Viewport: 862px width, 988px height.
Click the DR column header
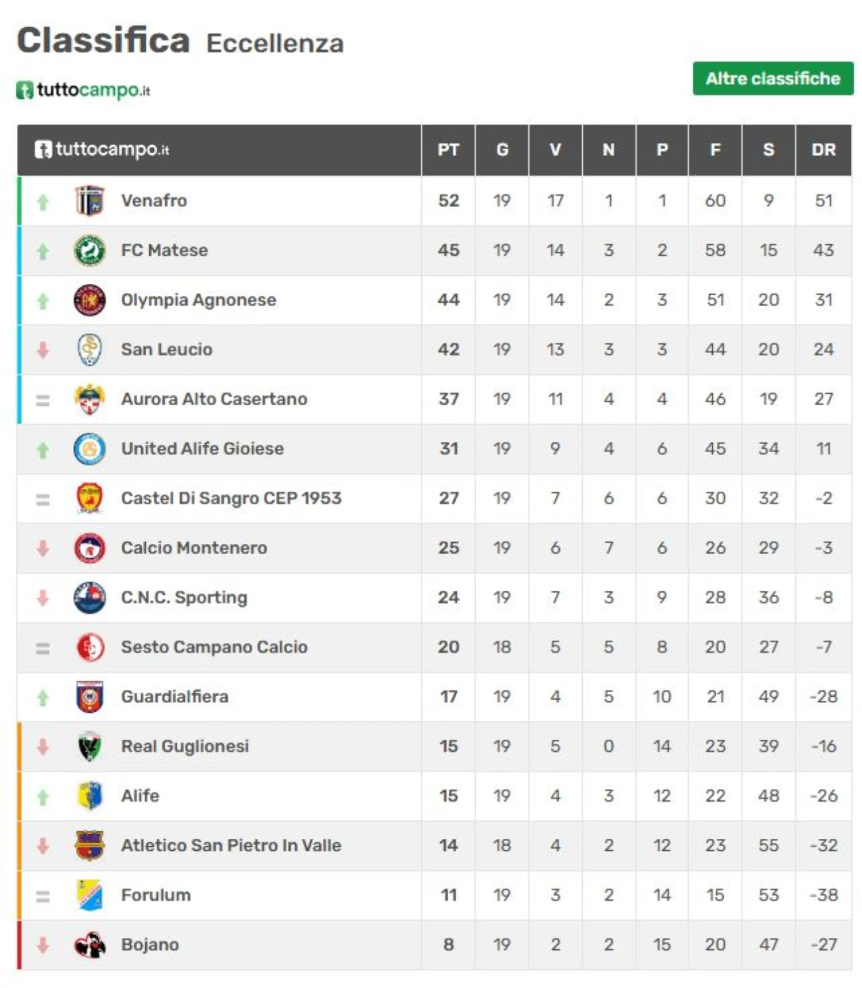823,150
